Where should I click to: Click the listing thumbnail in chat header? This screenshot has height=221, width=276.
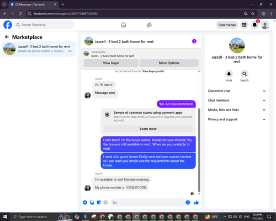point(89,41)
